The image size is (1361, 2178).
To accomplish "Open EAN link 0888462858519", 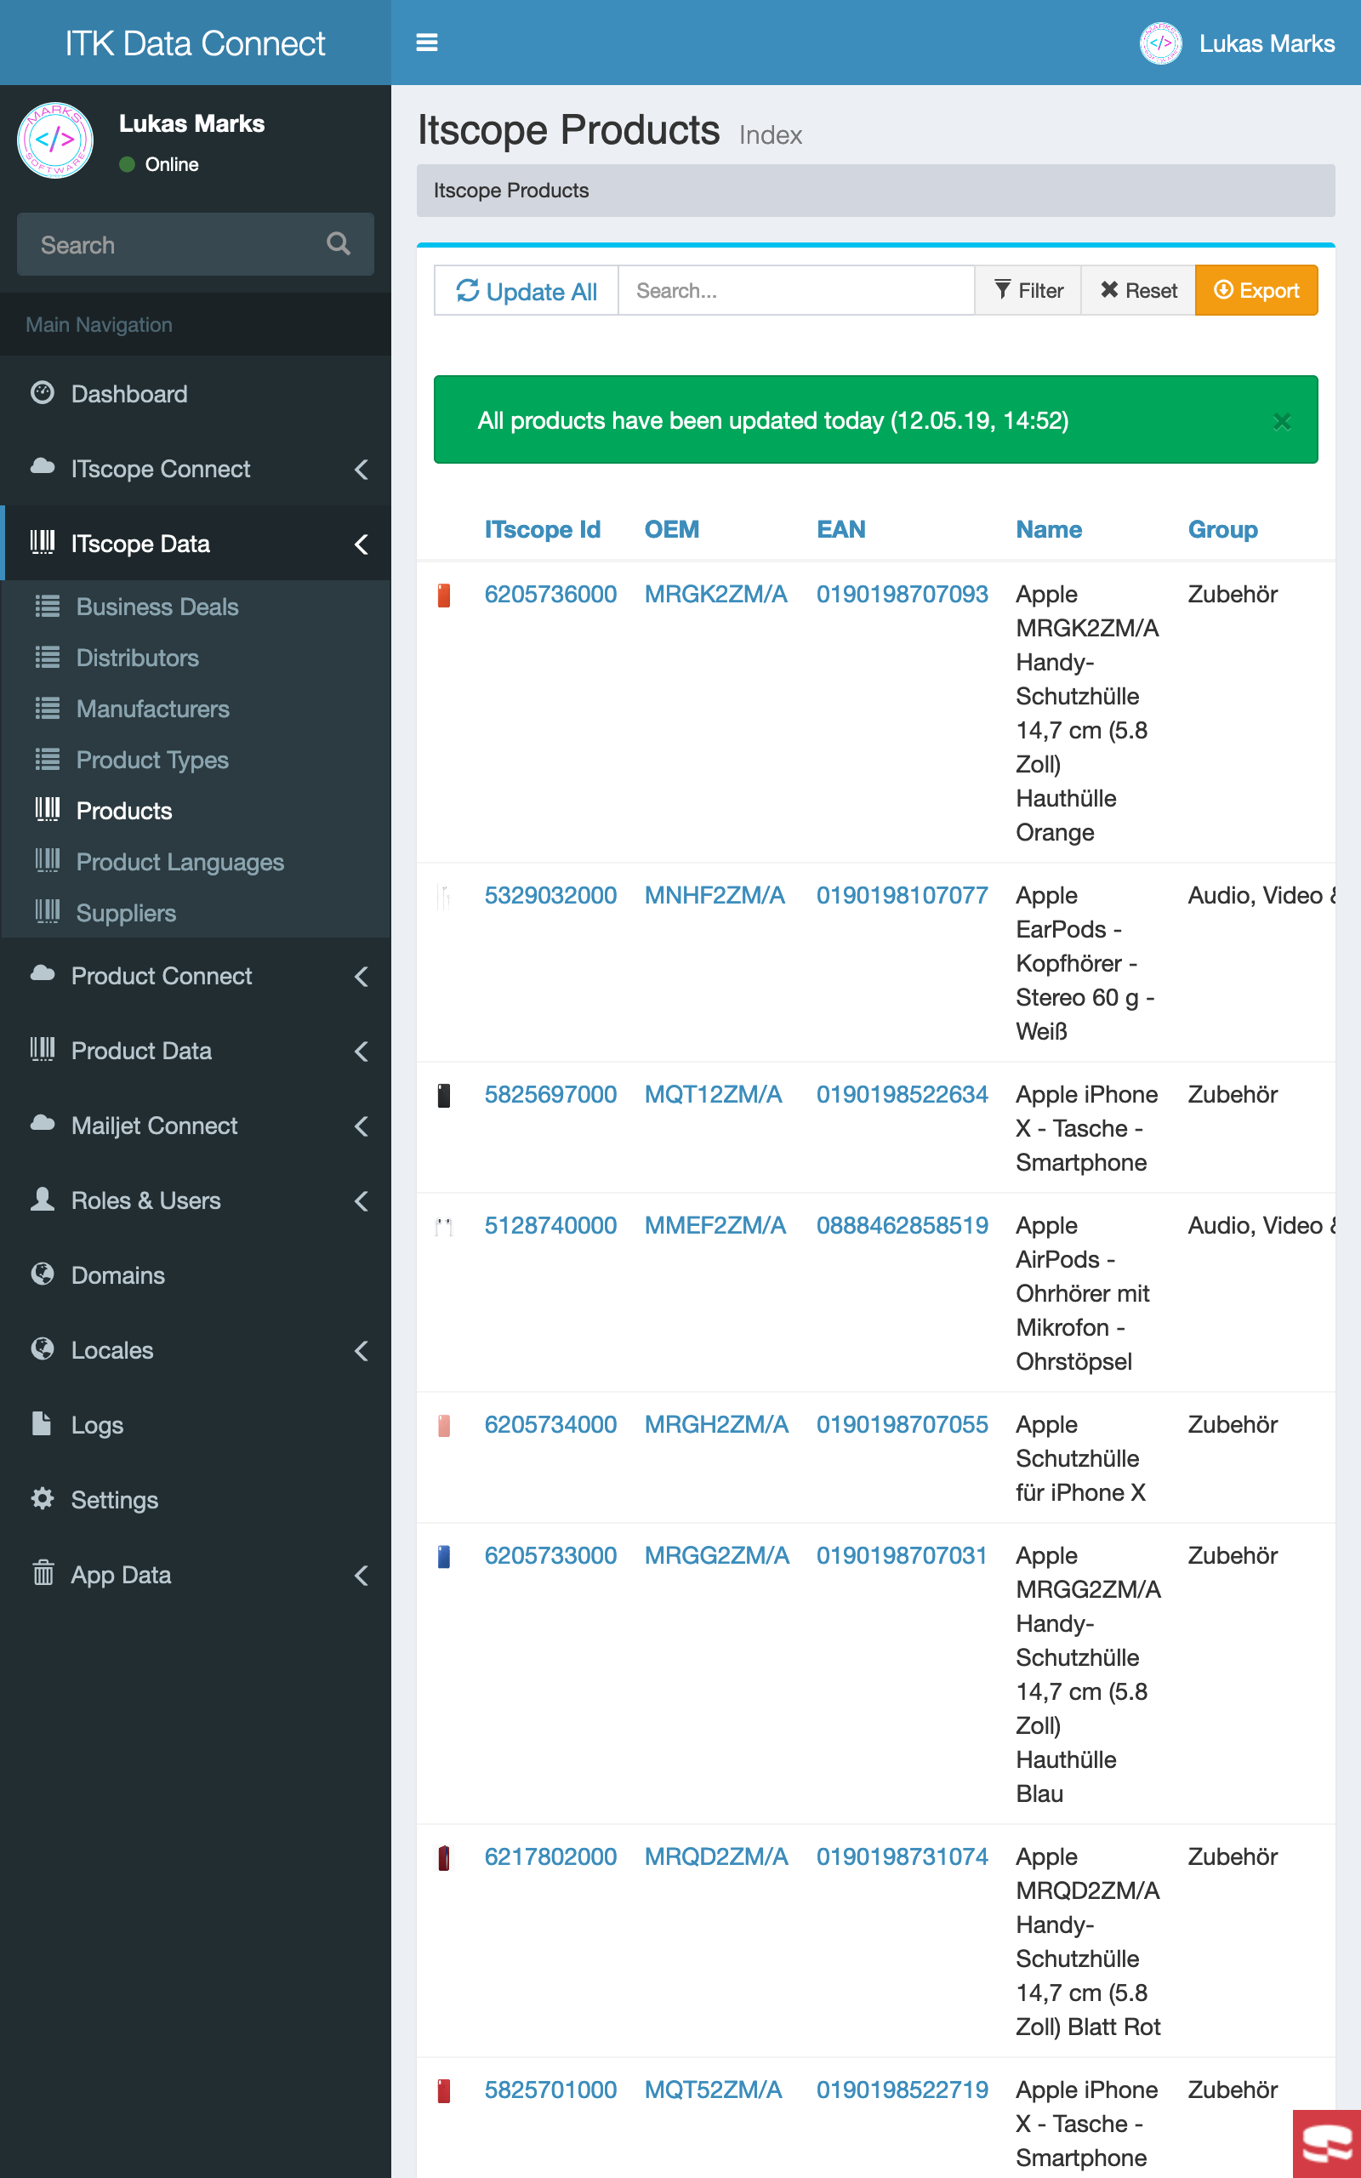I will (x=902, y=1226).
